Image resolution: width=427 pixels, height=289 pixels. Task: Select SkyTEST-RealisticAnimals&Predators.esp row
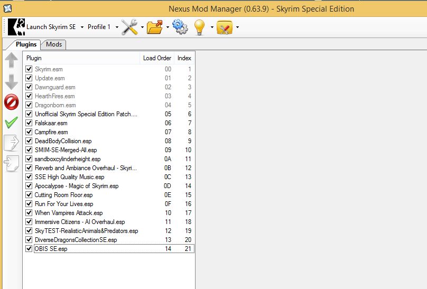pos(109,231)
